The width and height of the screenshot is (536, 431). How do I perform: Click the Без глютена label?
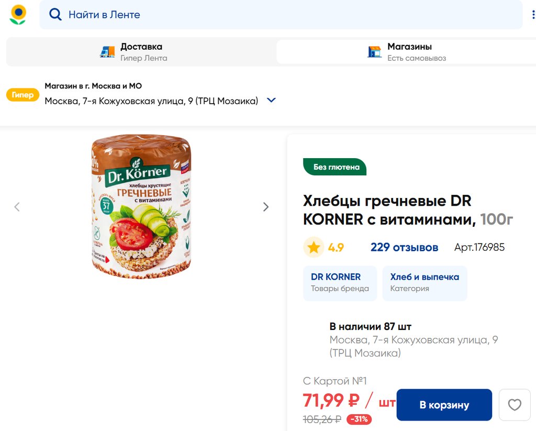coord(336,167)
